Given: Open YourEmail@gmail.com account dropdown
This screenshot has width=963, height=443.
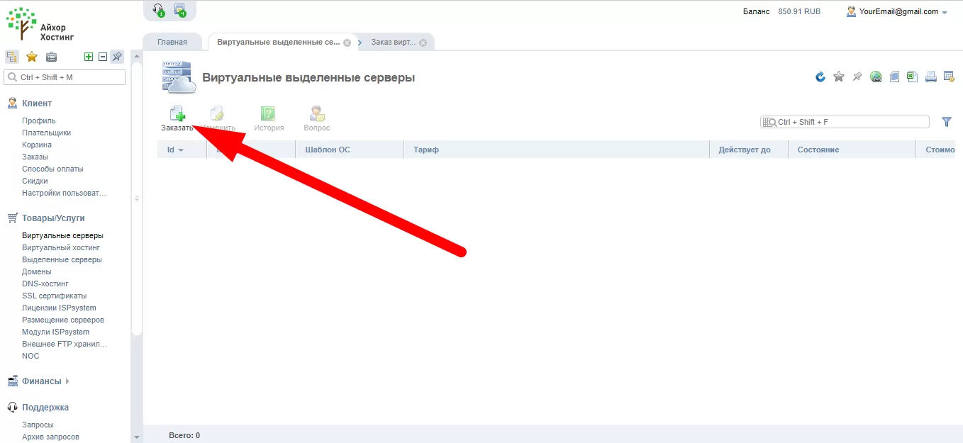Looking at the screenshot, I should tap(897, 11).
